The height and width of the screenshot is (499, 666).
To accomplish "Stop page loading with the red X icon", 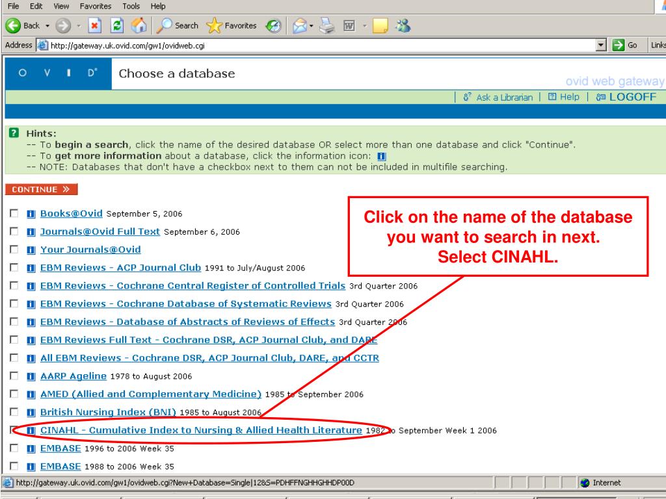I will click(94, 26).
